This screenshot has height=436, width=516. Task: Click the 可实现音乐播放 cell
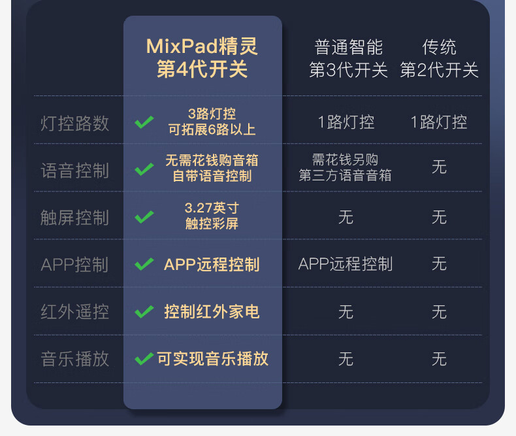[212, 359]
